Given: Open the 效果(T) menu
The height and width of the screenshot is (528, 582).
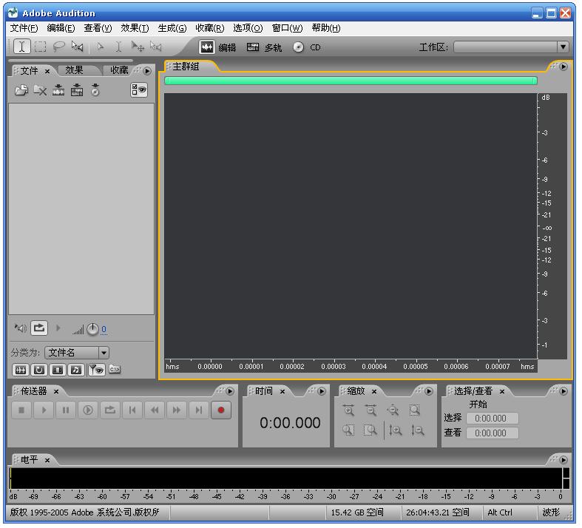Looking at the screenshot, I should pos(135,28).
